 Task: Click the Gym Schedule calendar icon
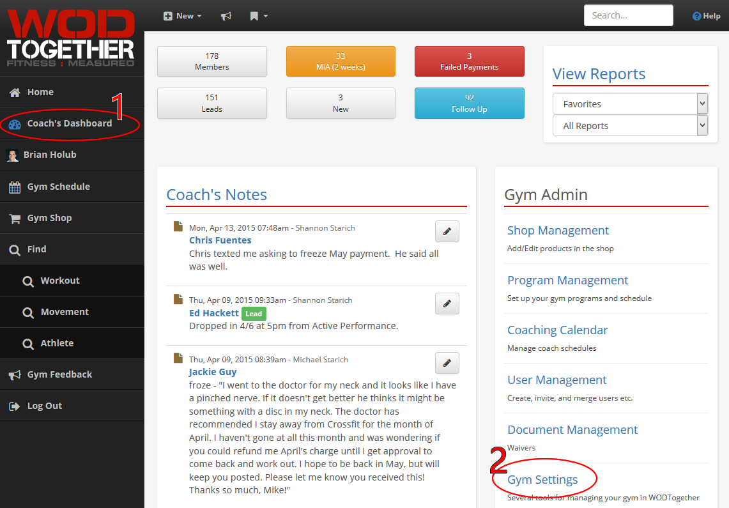coord(14,187)
